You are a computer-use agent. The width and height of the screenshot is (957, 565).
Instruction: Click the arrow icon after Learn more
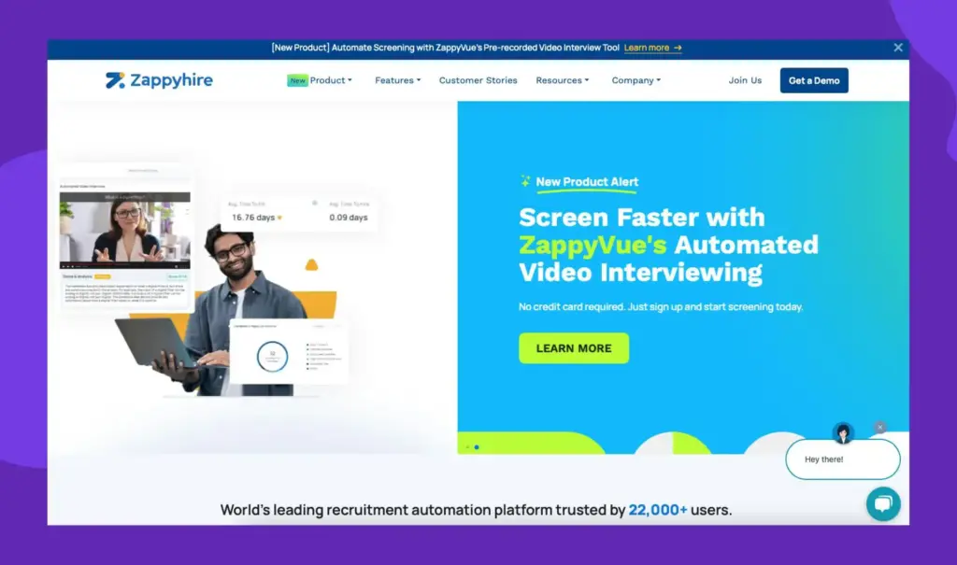(x=678, y=48)
